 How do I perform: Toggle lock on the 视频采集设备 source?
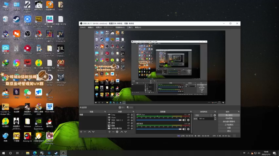pyautogui.click(x=132, y=128)
